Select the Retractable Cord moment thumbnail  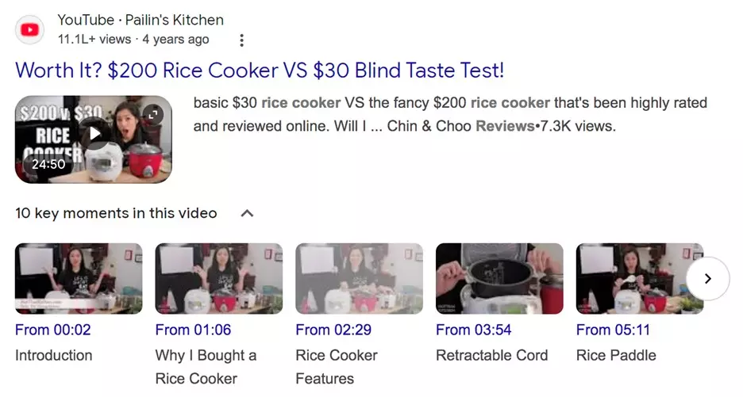pos(499,279)
